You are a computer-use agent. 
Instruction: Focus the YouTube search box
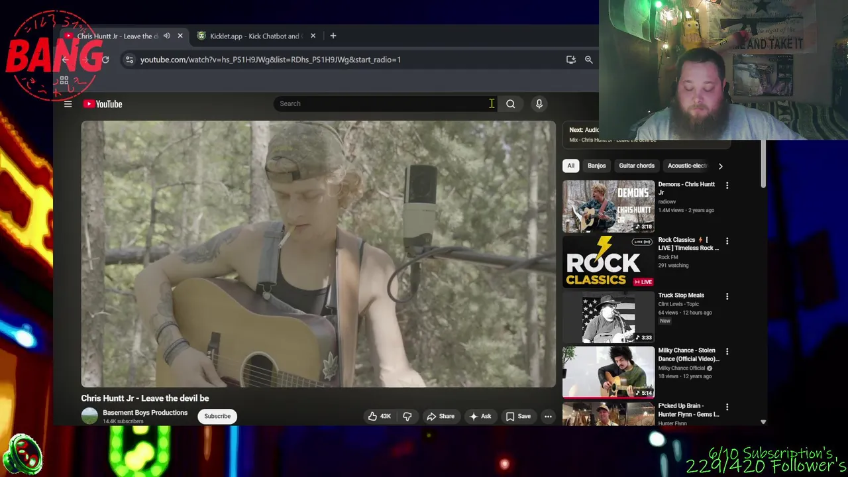pyautogui.click(x=384, y=103)
